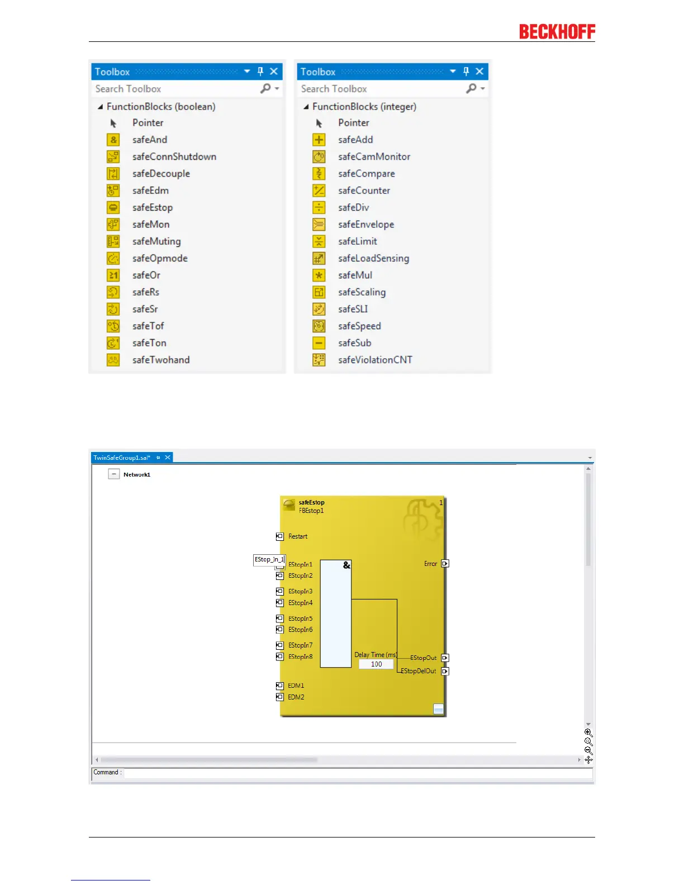The height and width of the screenshot is (885, 684).
Task: Select the safeAnd function block icon
Action: (113, 140)
